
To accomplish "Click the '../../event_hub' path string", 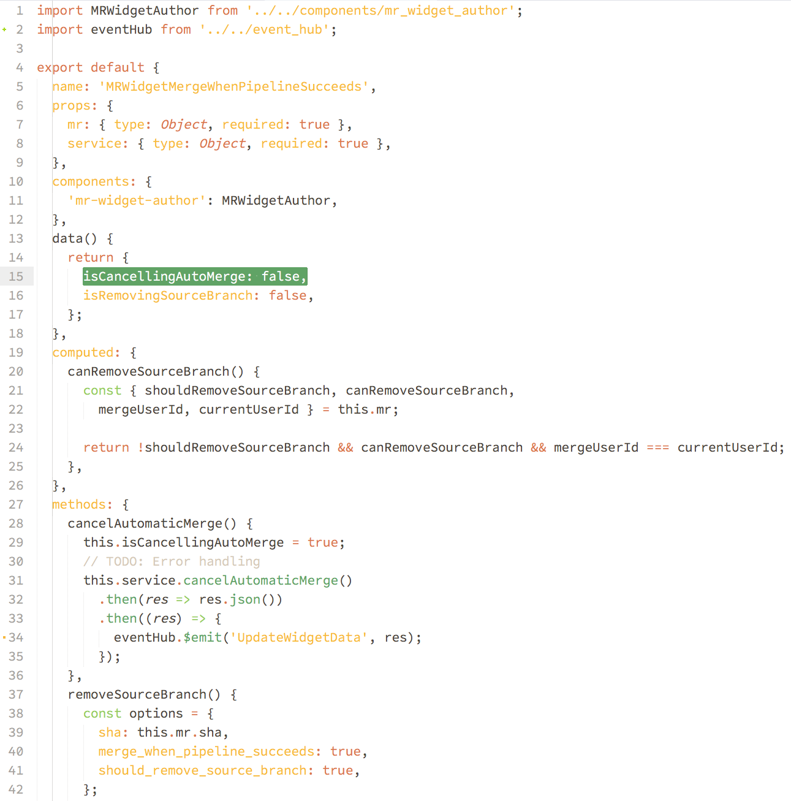I will (265, 29).
